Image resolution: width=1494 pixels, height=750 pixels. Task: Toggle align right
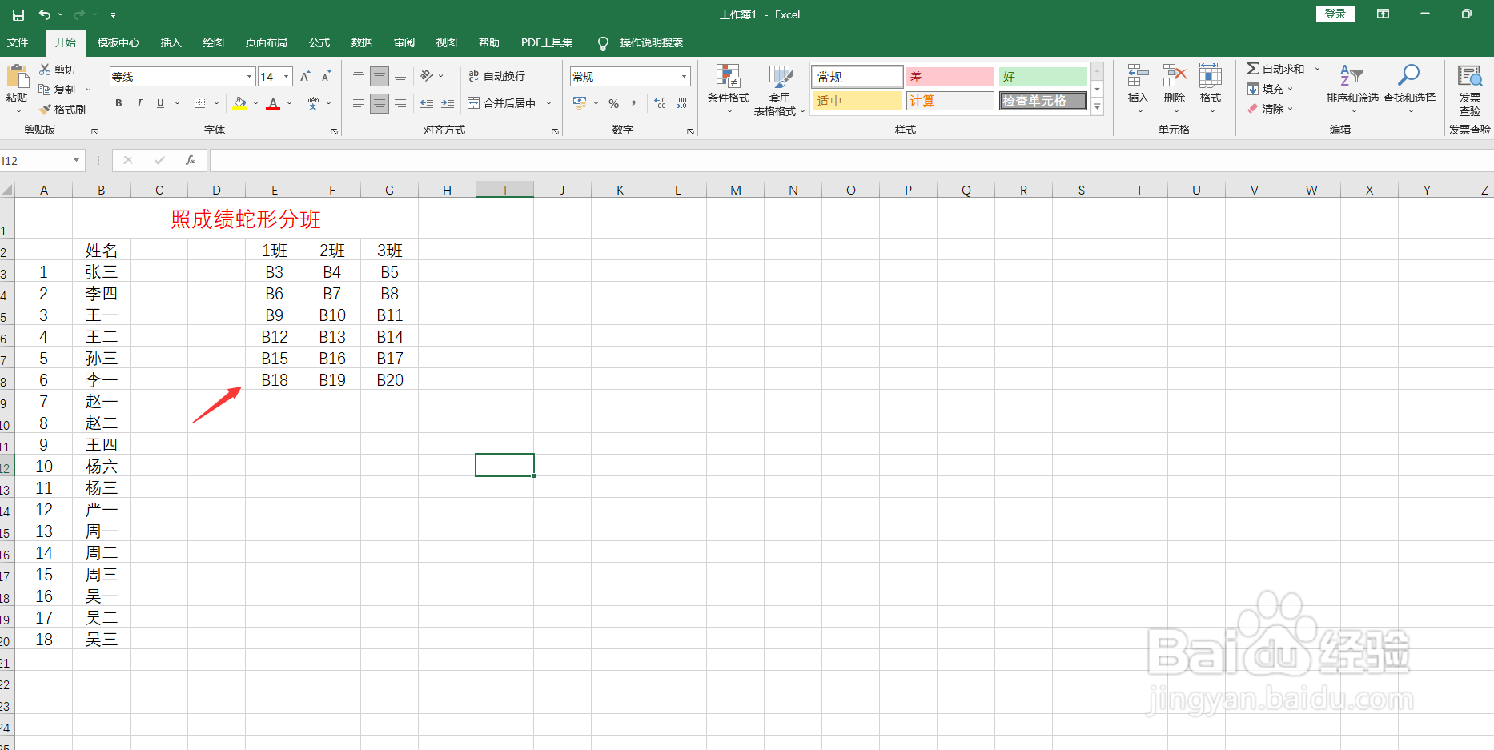[400, 103]
